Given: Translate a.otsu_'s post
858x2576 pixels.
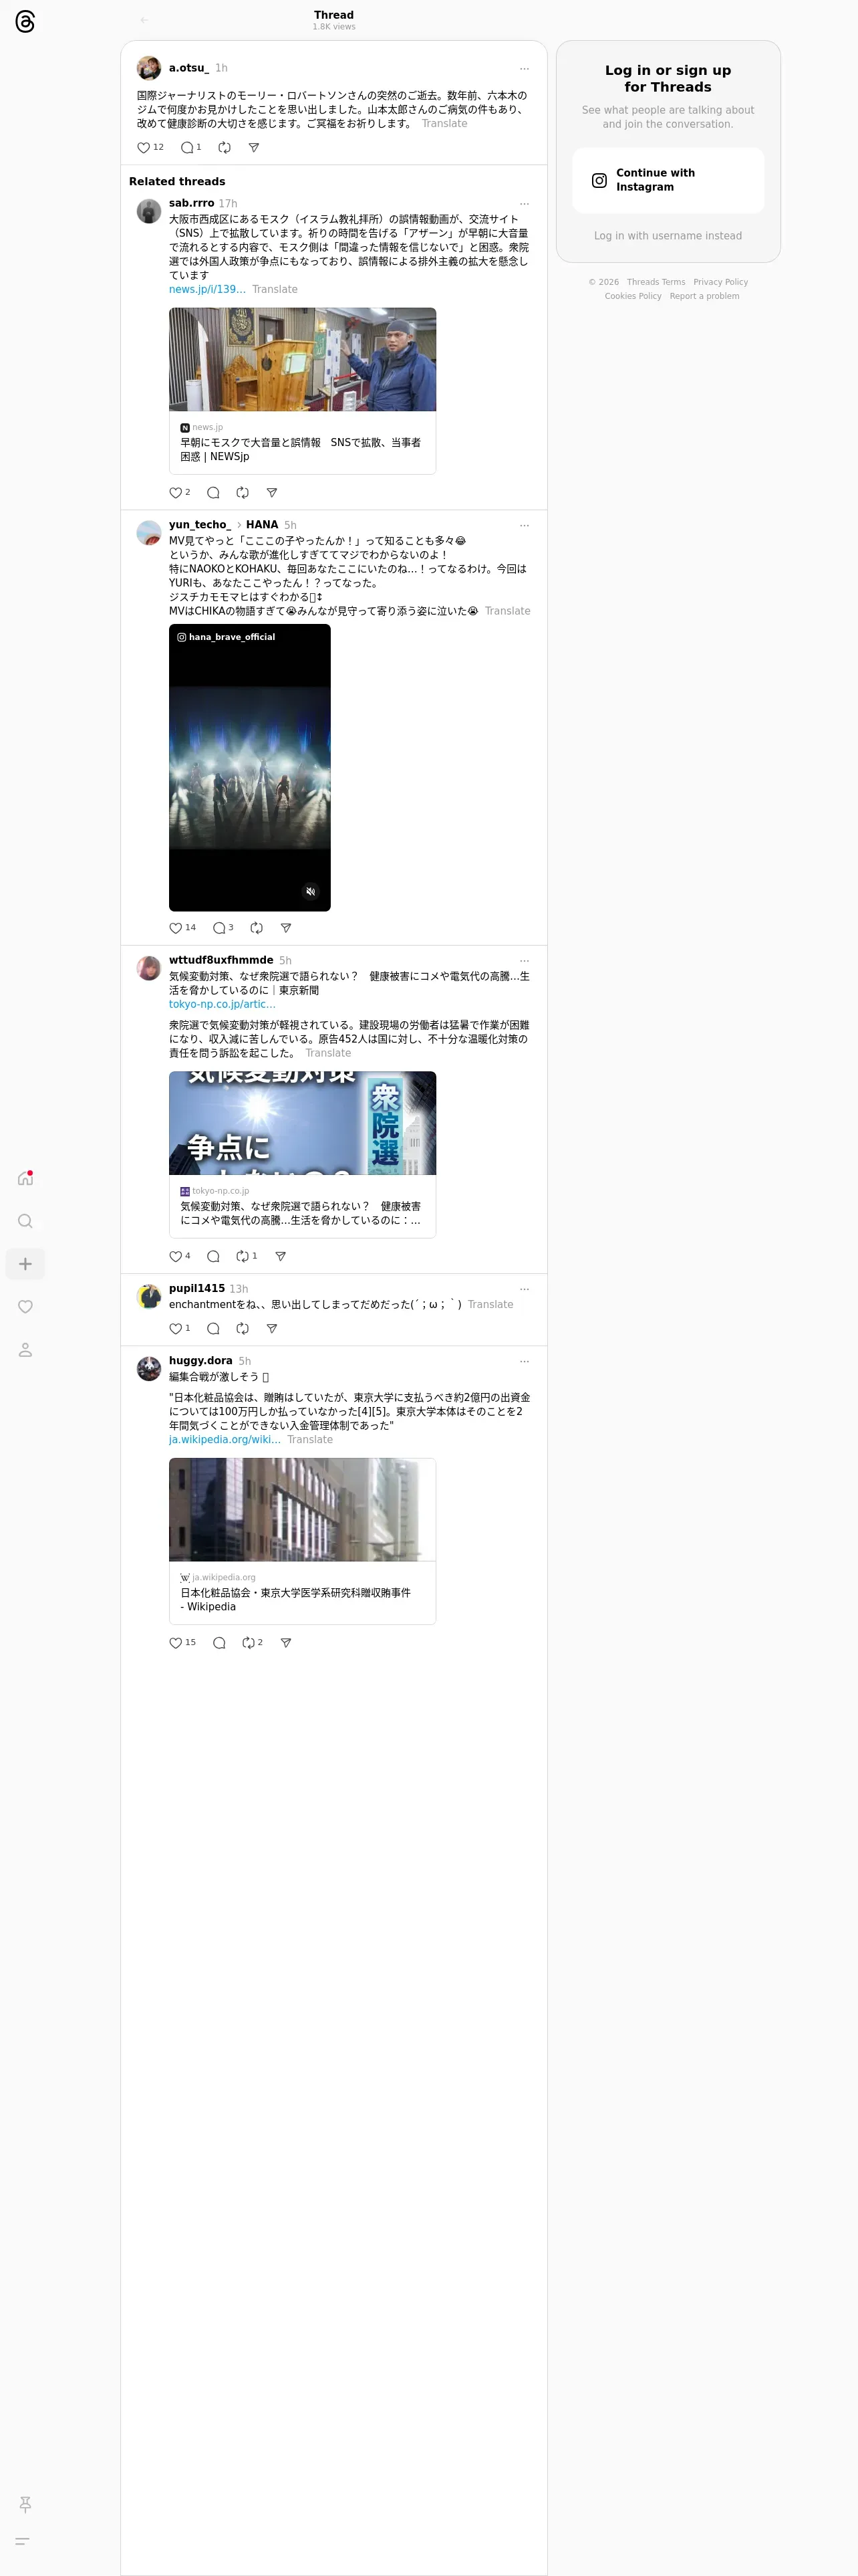Looking at the screenshot, I should click(444, 124).
